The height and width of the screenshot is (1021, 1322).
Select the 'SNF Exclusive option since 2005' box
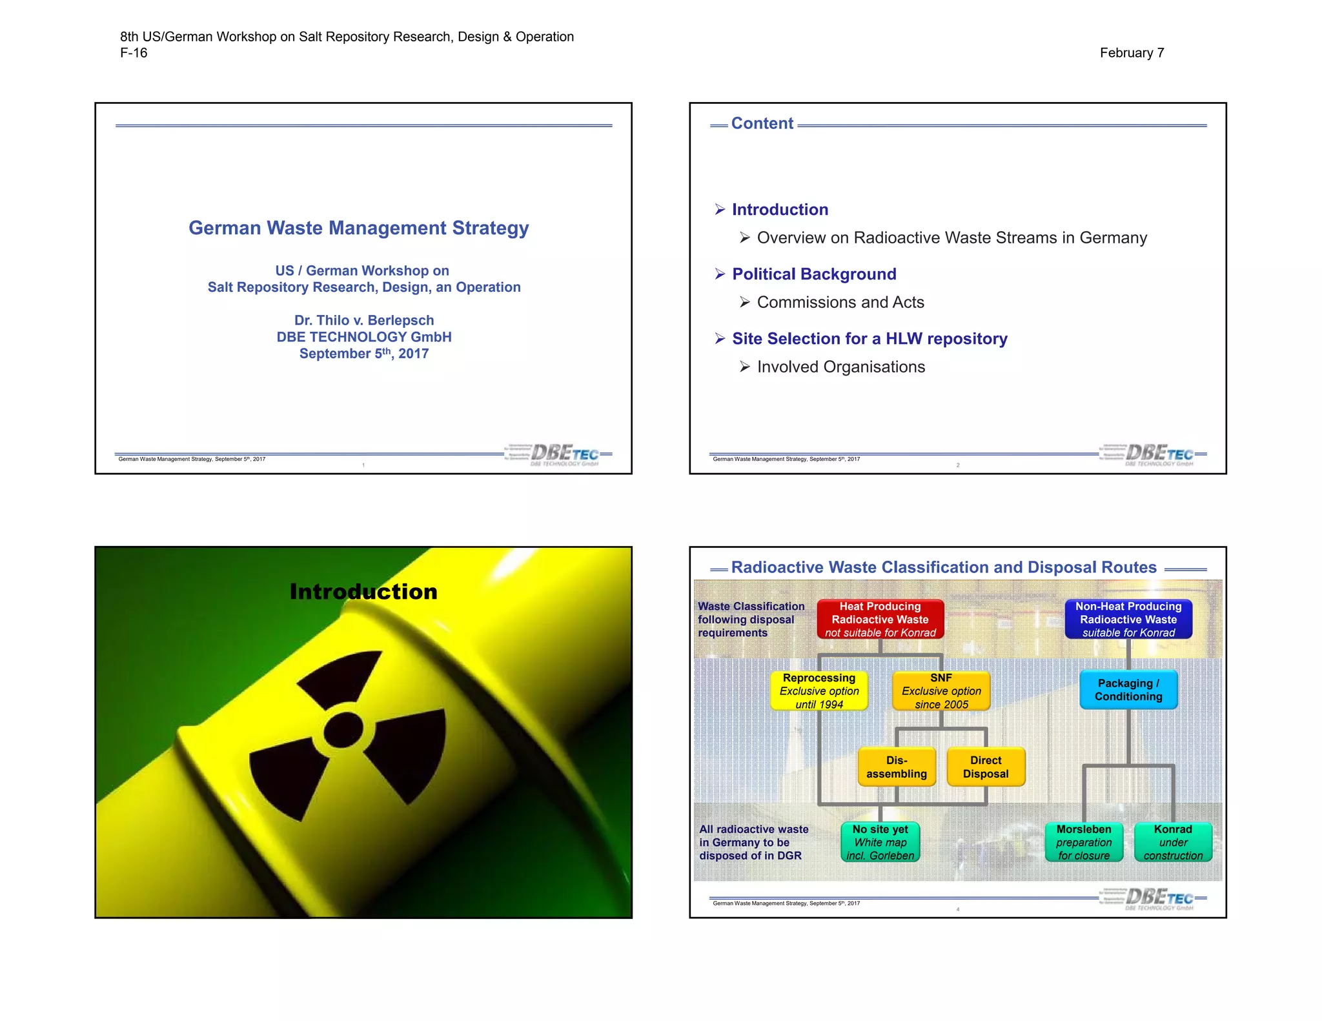tap(941, 691)
